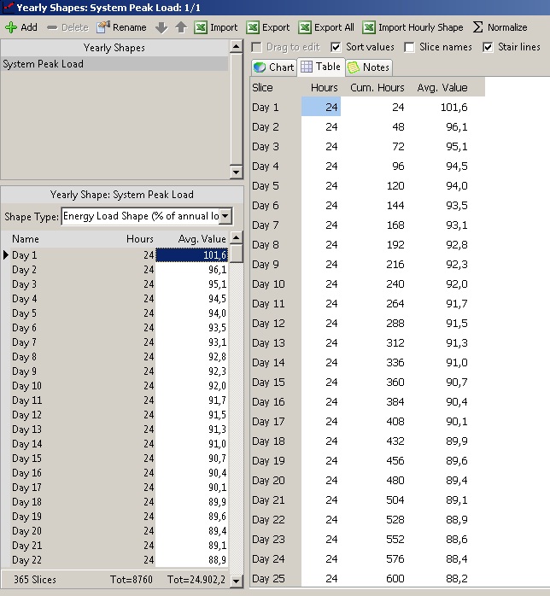The height and width of the screenshot is (596, 550).
Task: Click the Cum. Hours column header
Action: coord(377,87)
